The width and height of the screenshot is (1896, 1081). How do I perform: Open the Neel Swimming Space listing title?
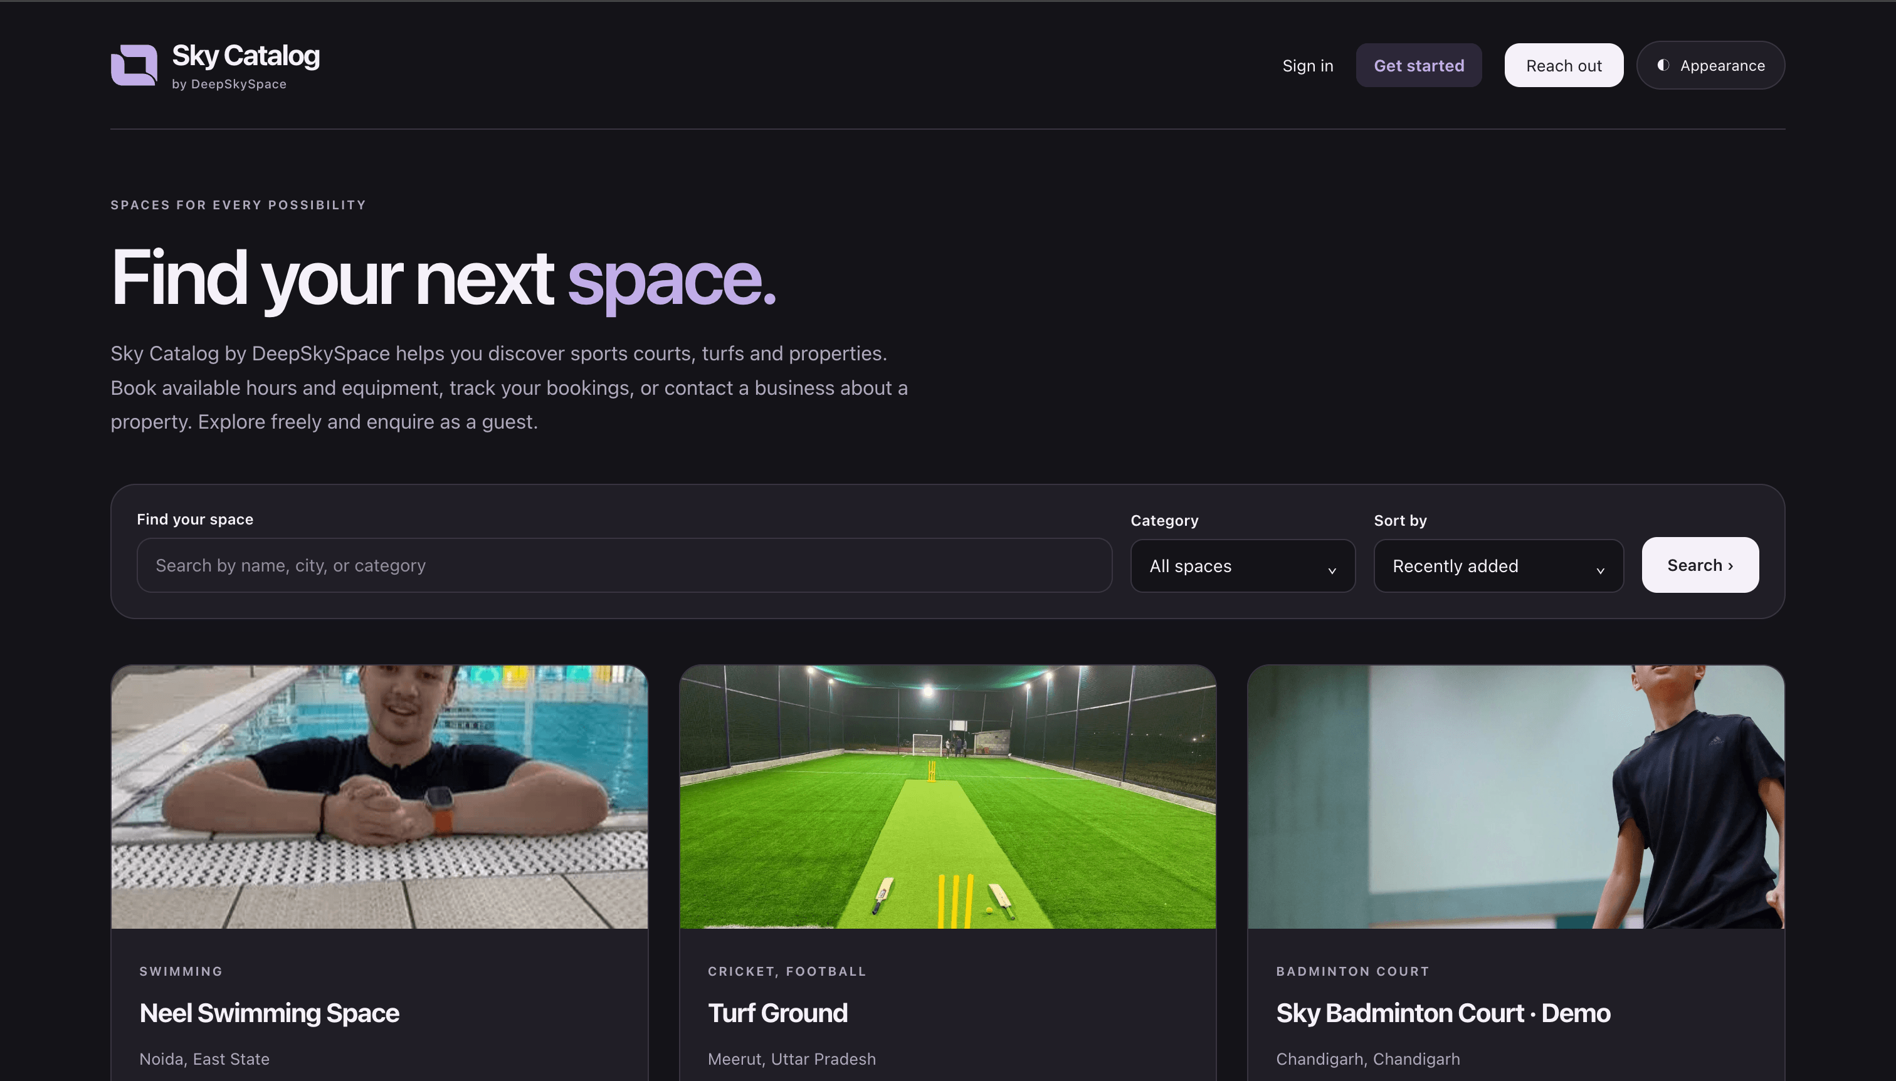pyautogui.click(x=269, y=1013)
